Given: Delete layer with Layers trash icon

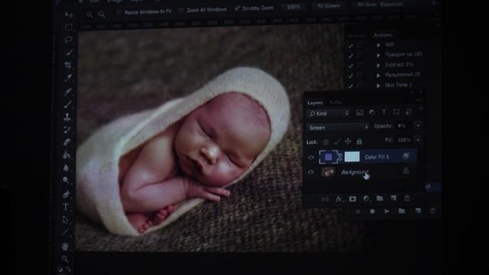Looking at the screenshot, I should 407,199.
